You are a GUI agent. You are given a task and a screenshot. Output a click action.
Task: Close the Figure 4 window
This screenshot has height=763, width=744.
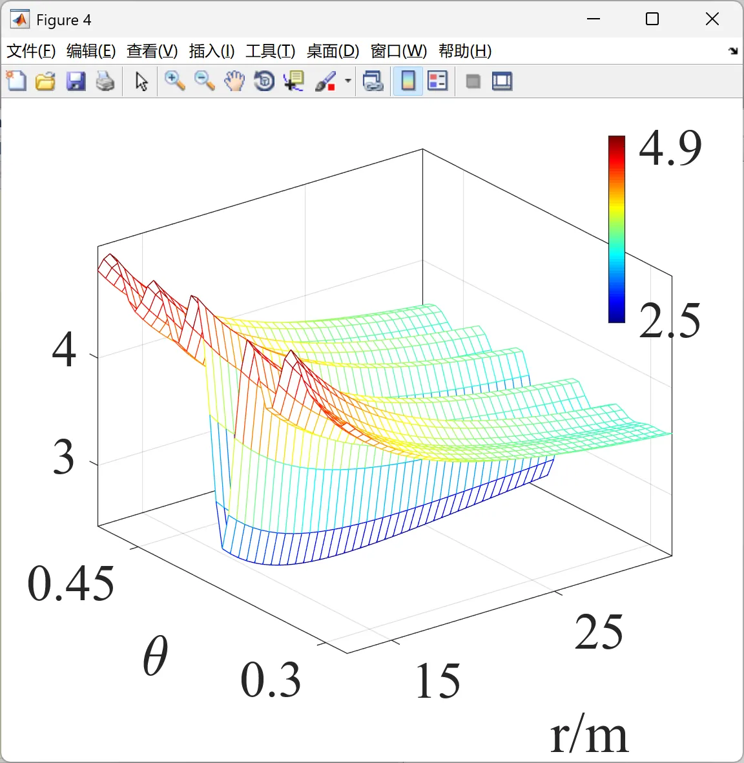(712, 19)
